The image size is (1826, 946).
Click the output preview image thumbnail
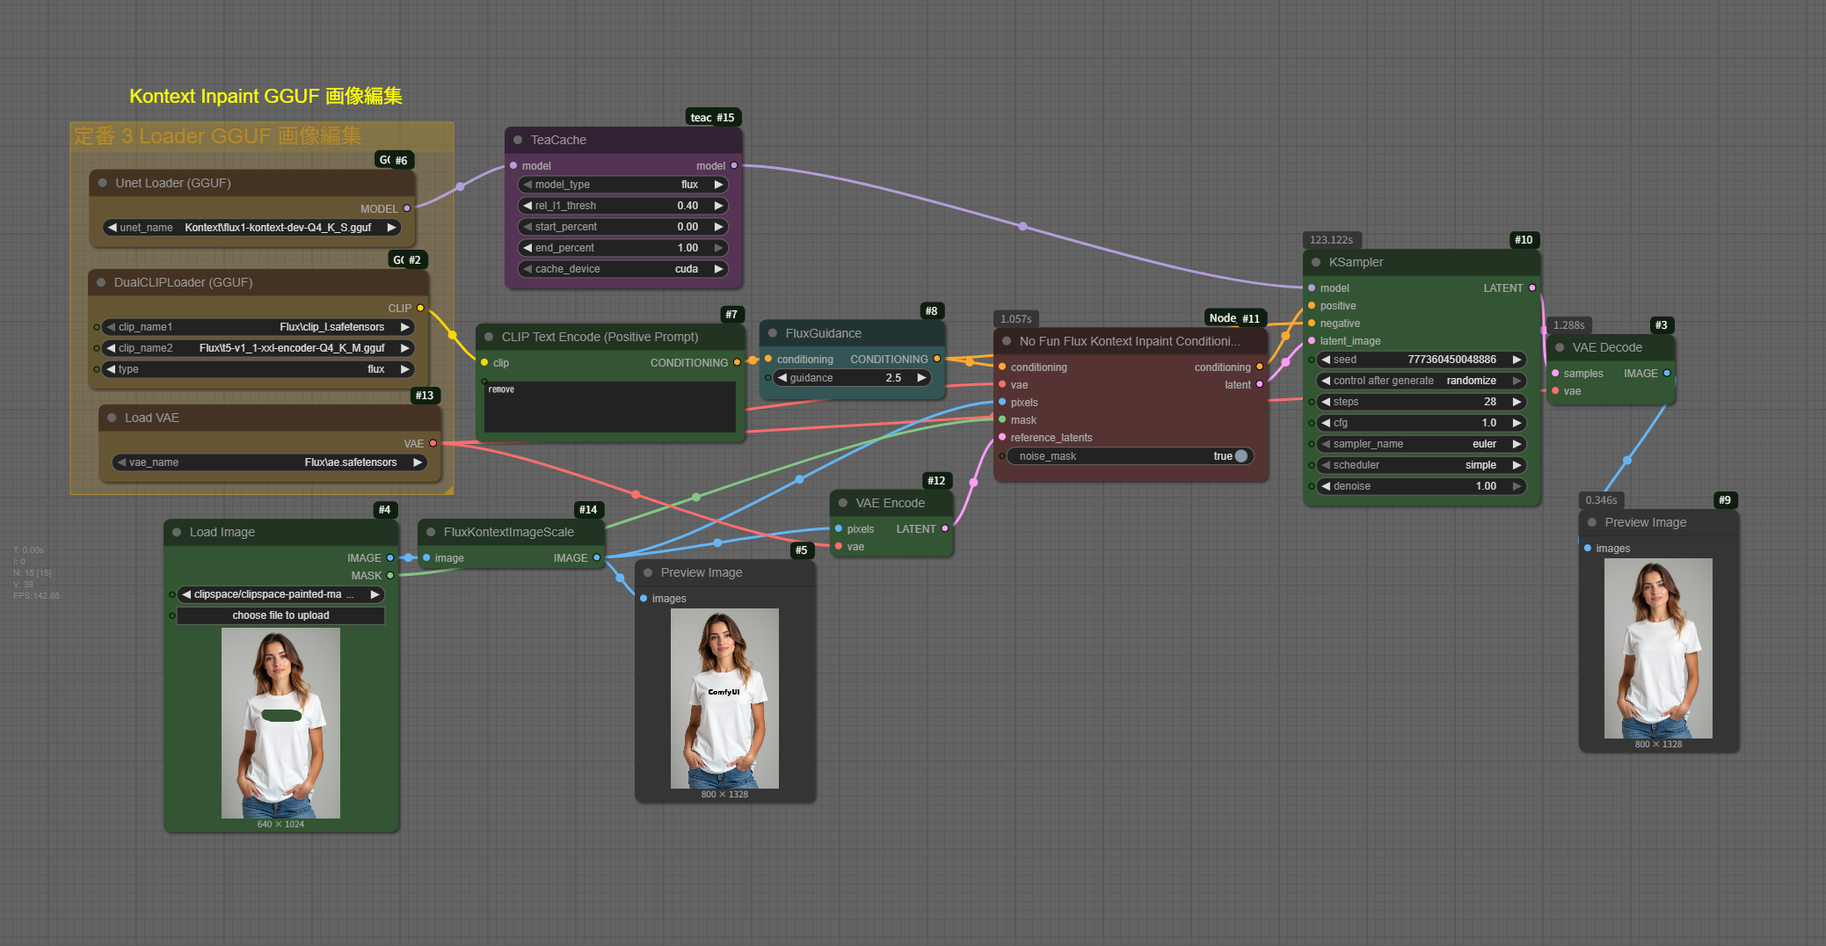1657,648
